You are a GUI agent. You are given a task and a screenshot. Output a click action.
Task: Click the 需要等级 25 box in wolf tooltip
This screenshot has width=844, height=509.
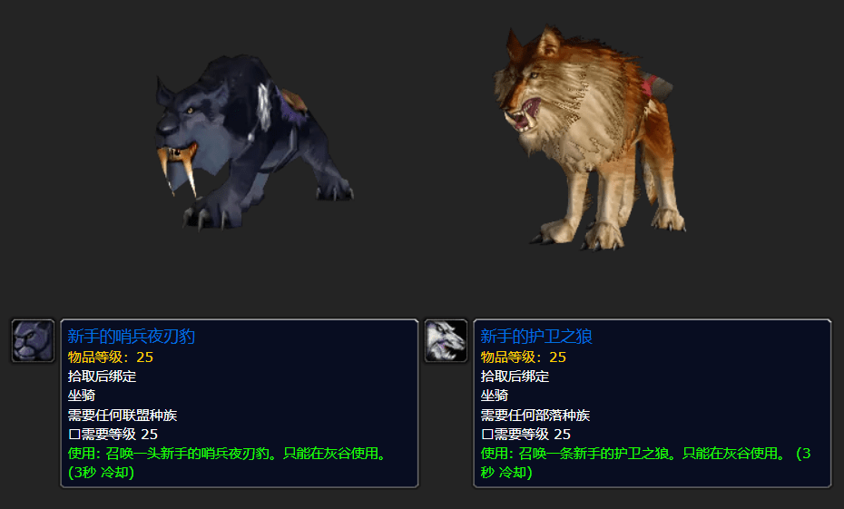coord(486,435)
